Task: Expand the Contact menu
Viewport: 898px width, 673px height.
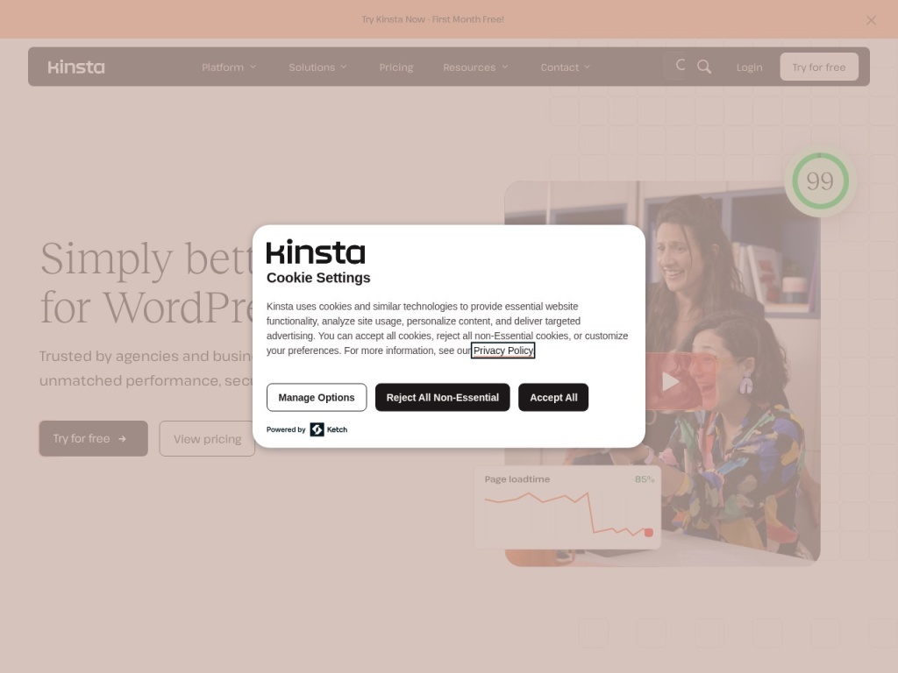Action: click(x=566, y=67)
